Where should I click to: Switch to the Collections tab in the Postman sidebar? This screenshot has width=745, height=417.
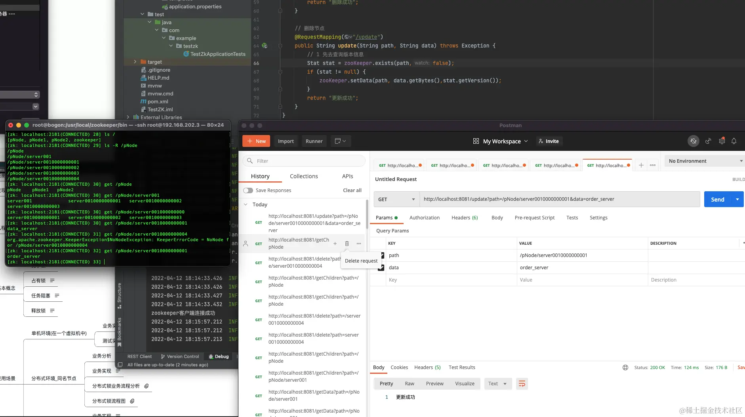(304, 176)
